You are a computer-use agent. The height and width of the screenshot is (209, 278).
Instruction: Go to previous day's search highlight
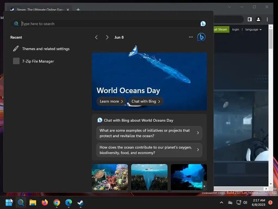coord(96,37)
